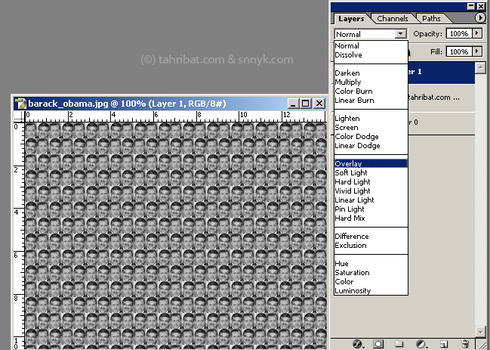The width and height of the screenshot is (490, 350).
Task: Open the Layers palette flyout menu
Action: (480, 18)
